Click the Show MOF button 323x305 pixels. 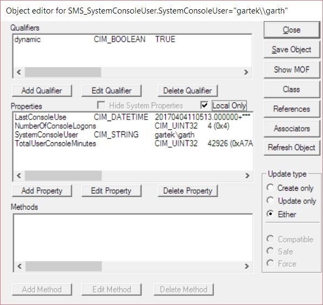[x=292, y=70]
